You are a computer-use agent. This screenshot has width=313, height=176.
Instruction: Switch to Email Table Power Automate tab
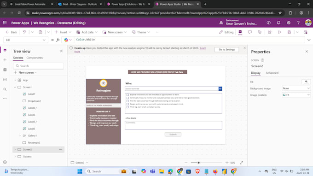coord(30,4)
